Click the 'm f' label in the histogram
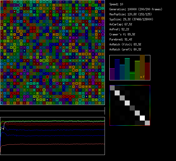Viewport: 176px width, 161px height. pyautogui.click(x=142, y=77)
